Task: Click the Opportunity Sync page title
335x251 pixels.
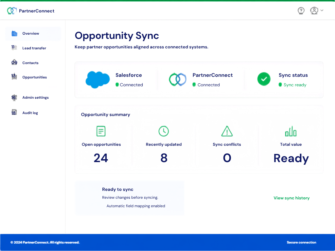Action: tap(117, 36)
